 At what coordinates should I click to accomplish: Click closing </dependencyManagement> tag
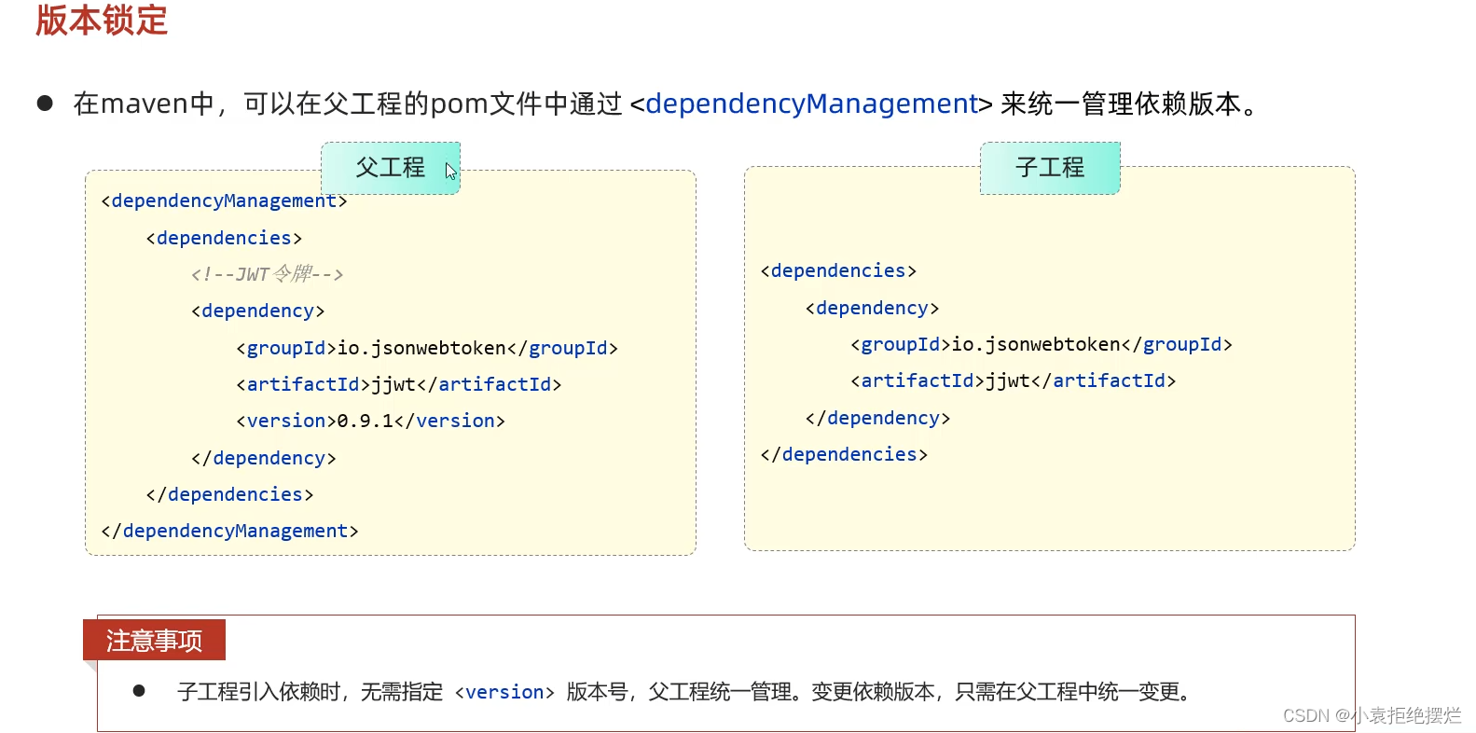click(x=229, y=531)
